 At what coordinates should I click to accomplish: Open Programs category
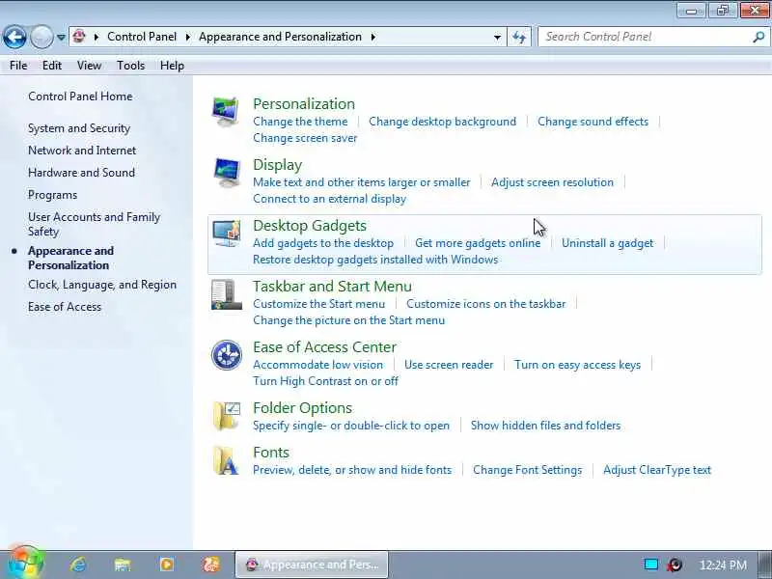point(53,195)
